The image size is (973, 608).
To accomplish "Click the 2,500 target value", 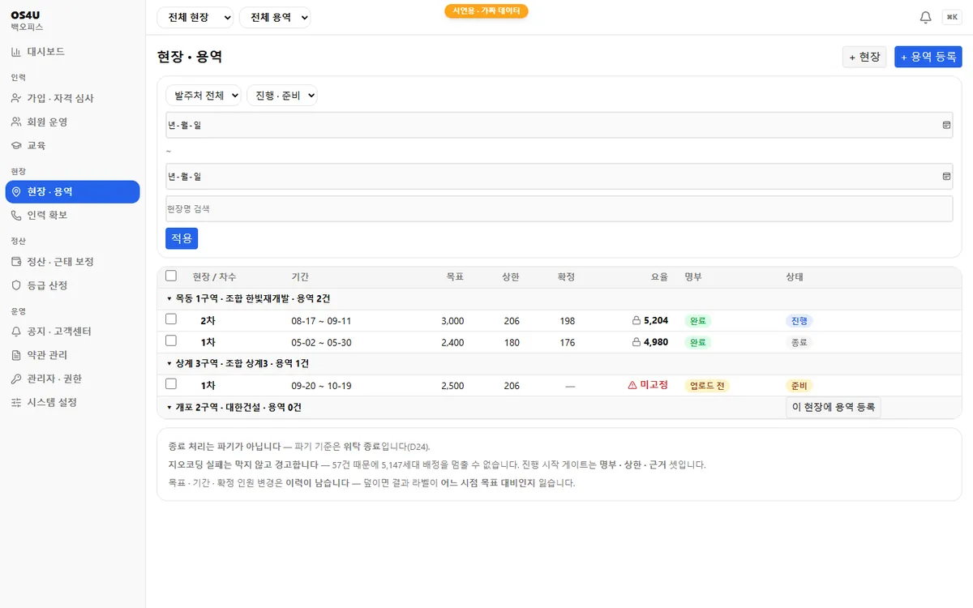I will [452, 386].
